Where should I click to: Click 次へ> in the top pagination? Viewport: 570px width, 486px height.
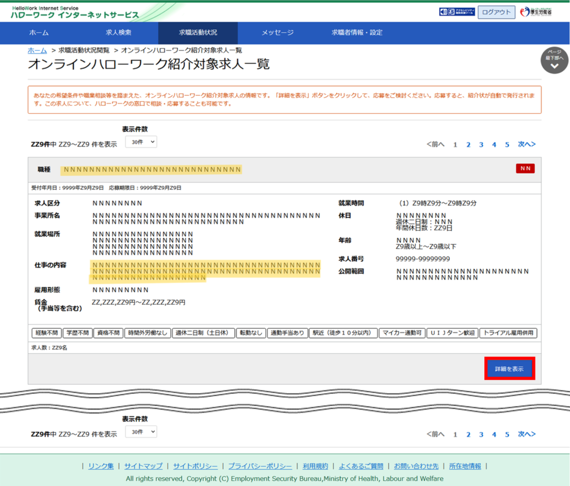click(527, 145)
